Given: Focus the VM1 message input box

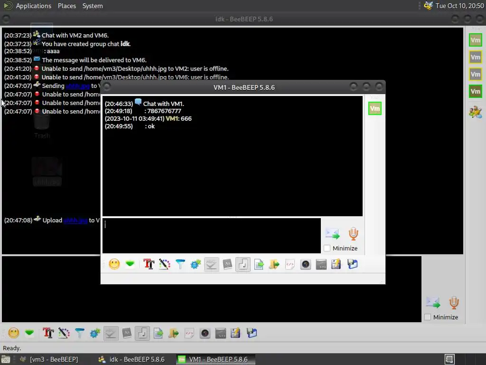Looking at the screenshot, I should pos(211,236).
